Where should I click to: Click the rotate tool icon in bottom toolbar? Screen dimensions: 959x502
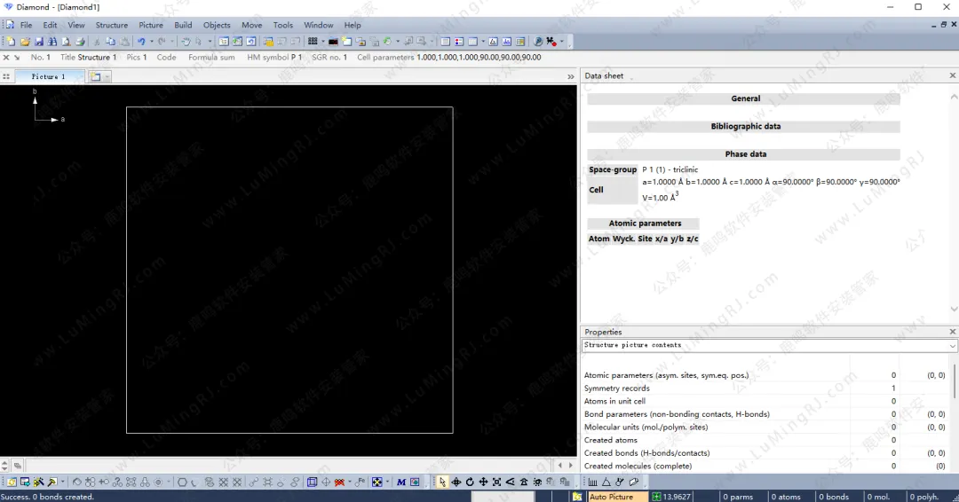tap(470, 482)
